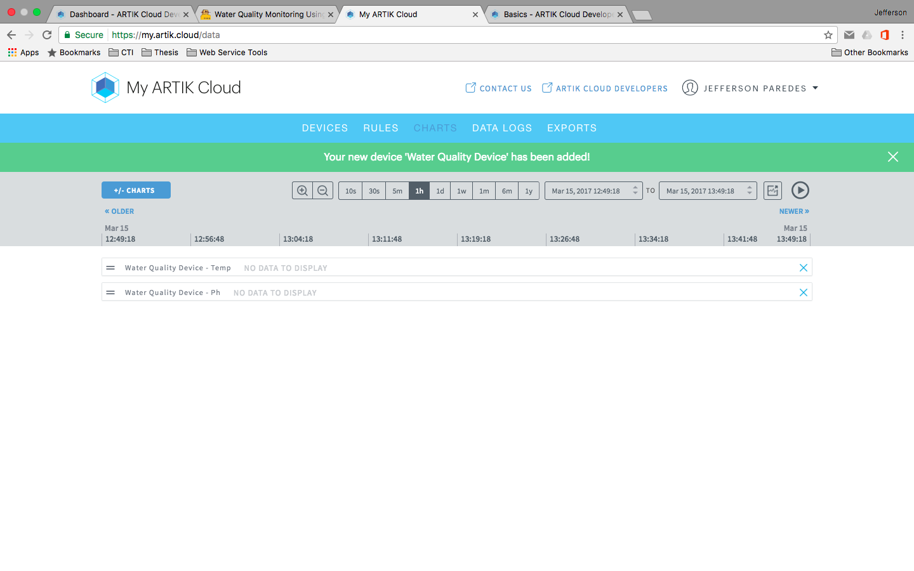Viewport: 914px width, 571px height.
Task: Load OLDER chart data
Action: pyautogui.click(x=119, y=211)
